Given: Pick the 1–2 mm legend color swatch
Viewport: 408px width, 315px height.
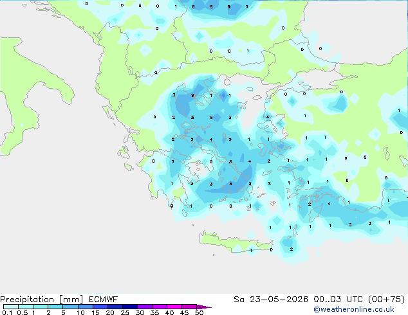Looking at the screenshot, I should (41, 307).
